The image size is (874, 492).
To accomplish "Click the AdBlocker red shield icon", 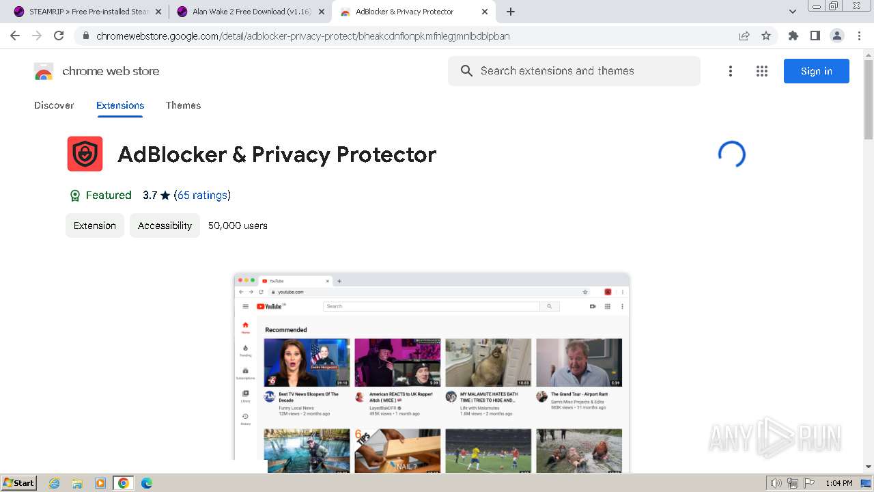I will click(x=85, y=154).
